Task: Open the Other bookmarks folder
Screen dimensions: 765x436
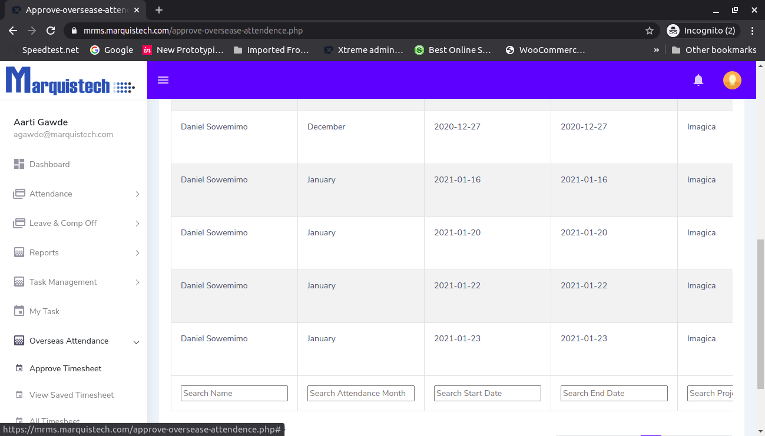Action: (713, 50)
